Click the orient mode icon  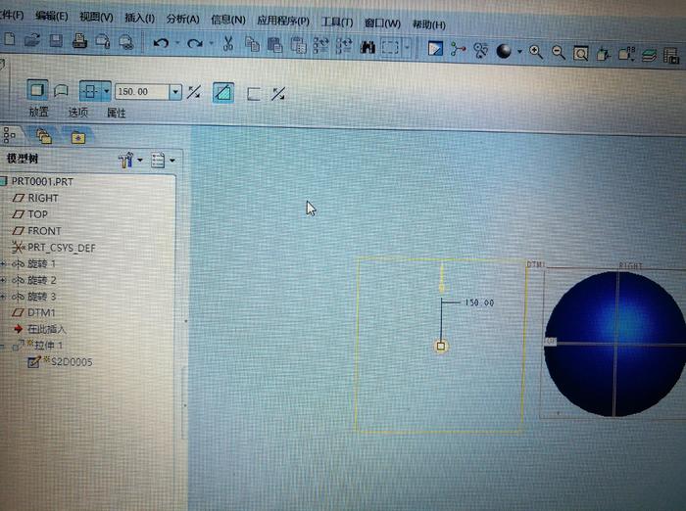(x=480, y=50)
